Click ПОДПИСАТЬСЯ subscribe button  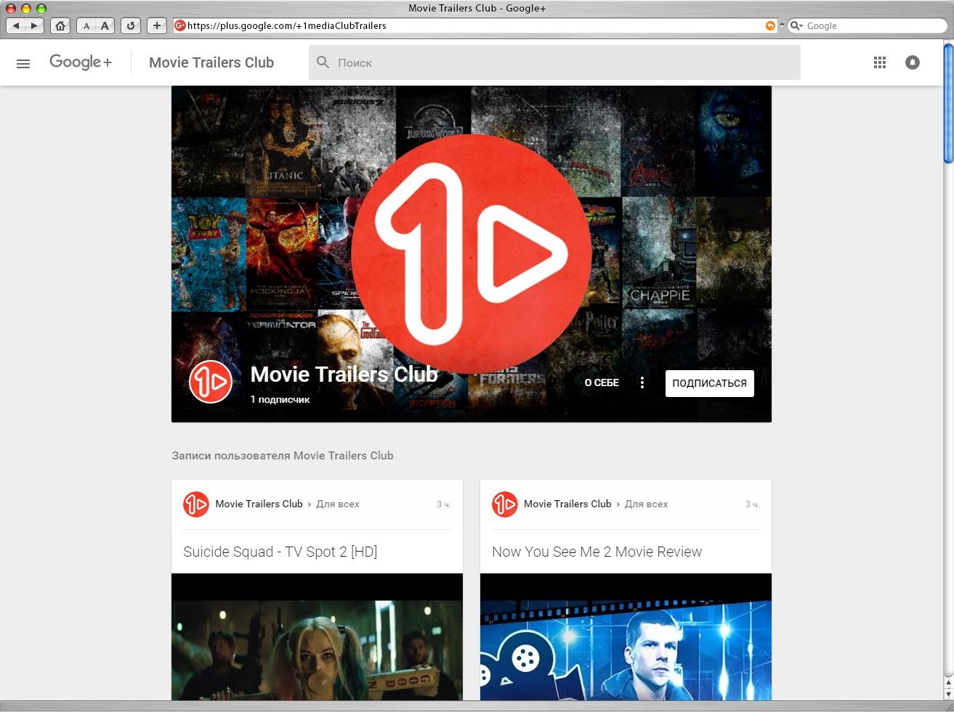point(710,383)
